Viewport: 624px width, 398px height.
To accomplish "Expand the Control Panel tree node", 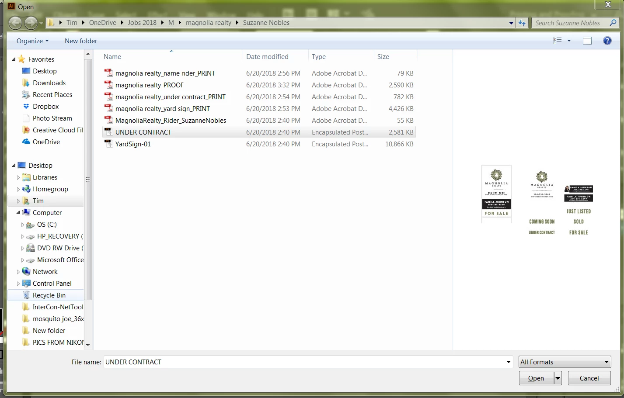I will (x=18, y=284).
